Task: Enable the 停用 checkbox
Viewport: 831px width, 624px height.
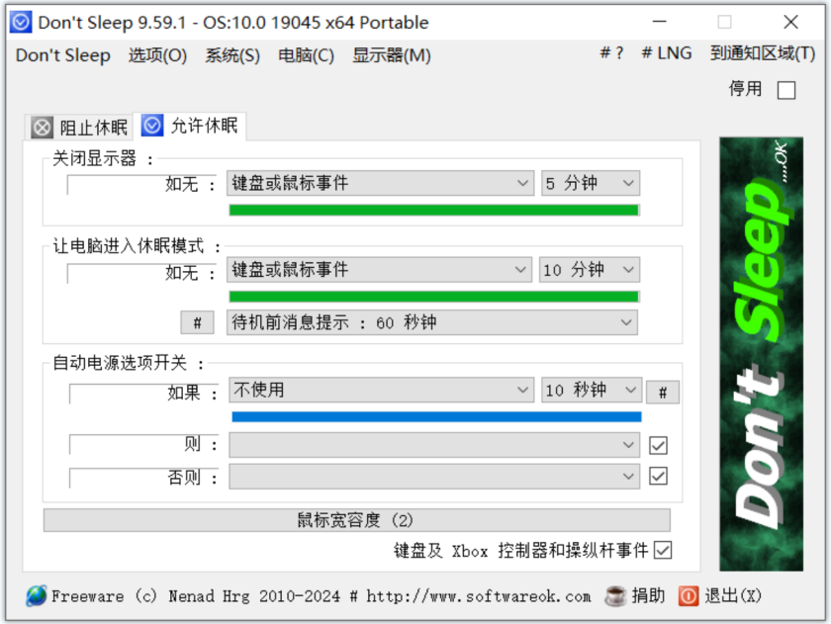Action: click(x=785, y=90)
